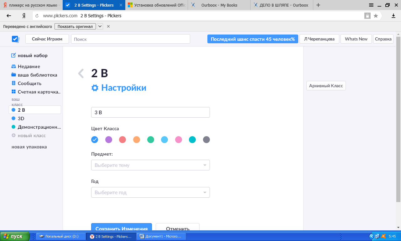The width and height of the screenshot is (401, 241).
Task: Switch to ДЕЛО В ШЛЯПЕ - Ourboox tab
Action: pos(282,5)
